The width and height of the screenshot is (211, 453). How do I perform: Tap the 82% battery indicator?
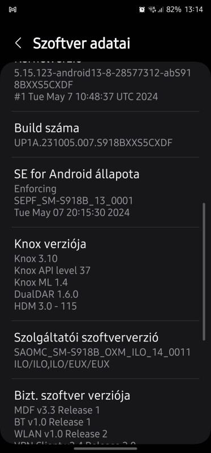[174, 10]
